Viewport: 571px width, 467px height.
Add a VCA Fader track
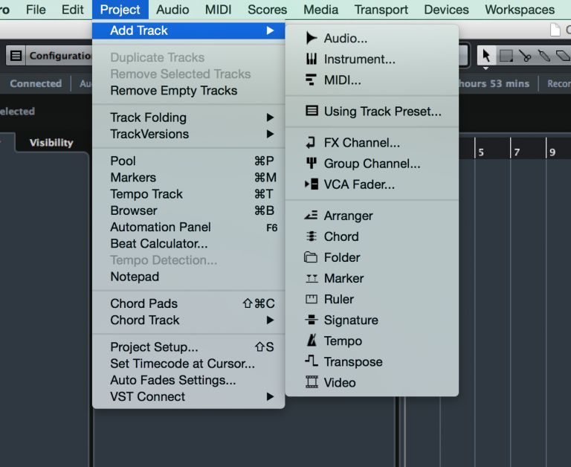(x=372, y=184)
